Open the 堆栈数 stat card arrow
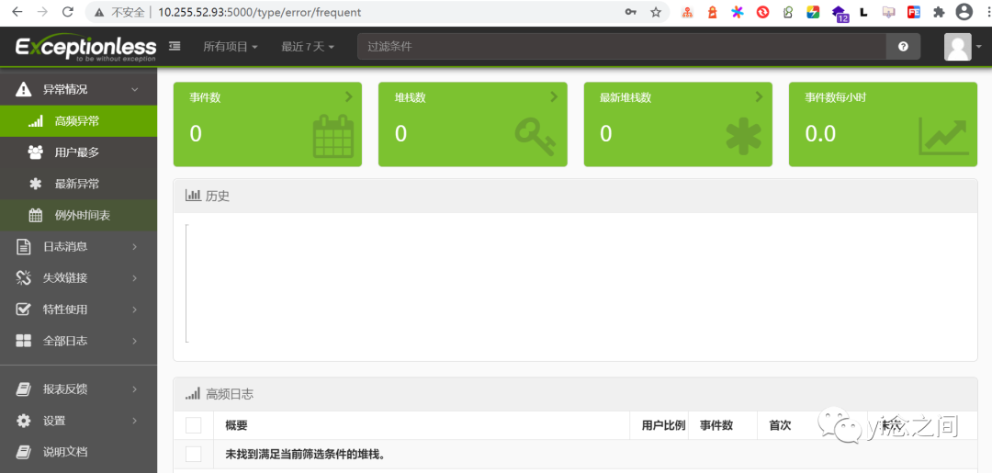 (x=554, y=96)
